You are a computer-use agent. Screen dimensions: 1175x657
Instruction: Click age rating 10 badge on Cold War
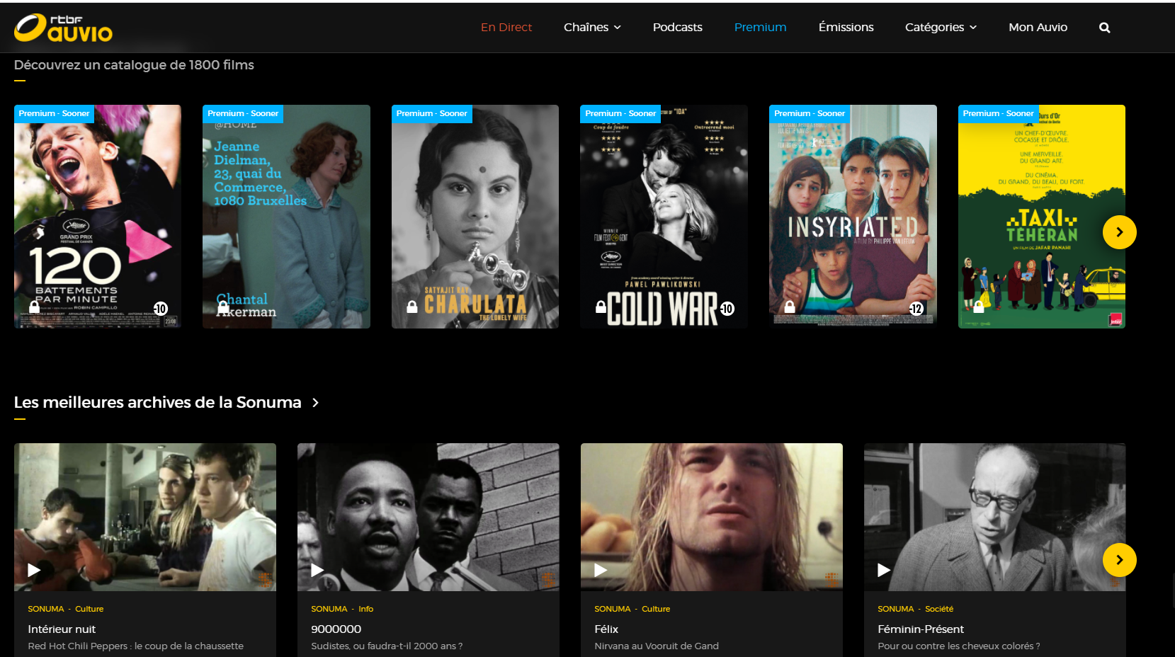tap(727, 309)
